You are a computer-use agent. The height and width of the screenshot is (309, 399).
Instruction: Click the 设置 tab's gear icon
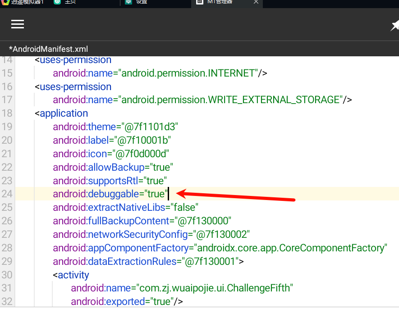point(128,2)
